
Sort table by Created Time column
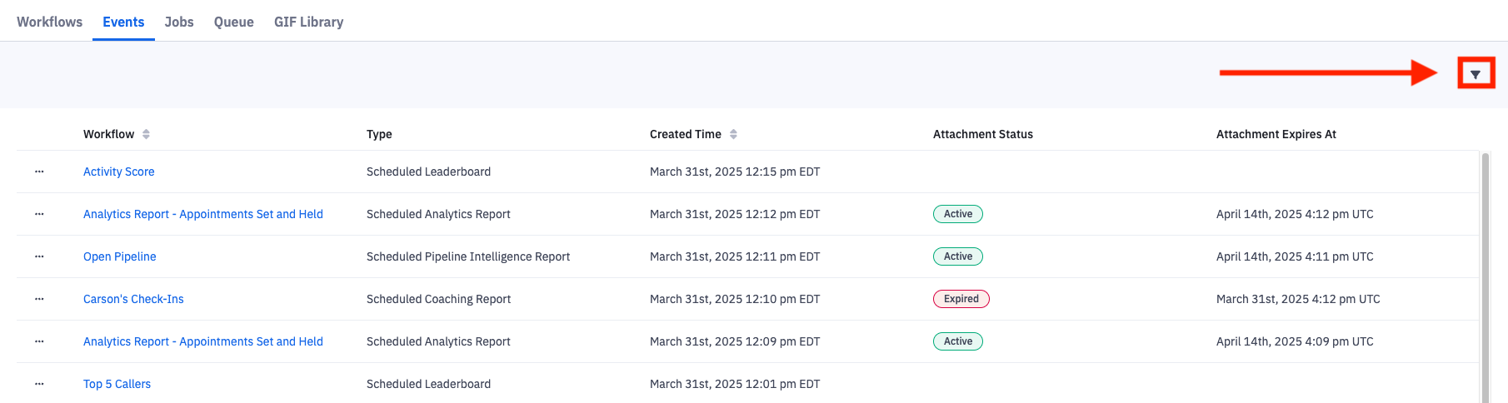[733, 134]
